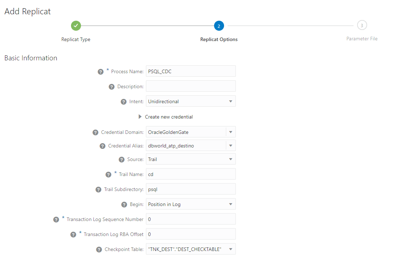
Task: Open help for Credential Domain
Action: click(95, 132)
